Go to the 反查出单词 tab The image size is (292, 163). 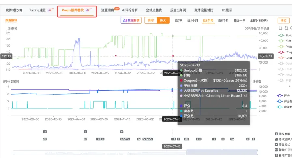(x=178, y=10)
